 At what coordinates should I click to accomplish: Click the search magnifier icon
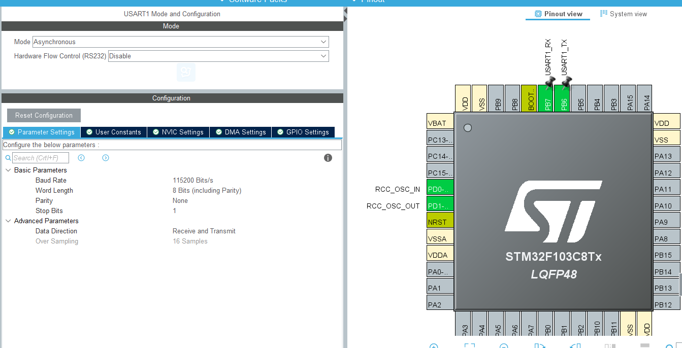8,158
